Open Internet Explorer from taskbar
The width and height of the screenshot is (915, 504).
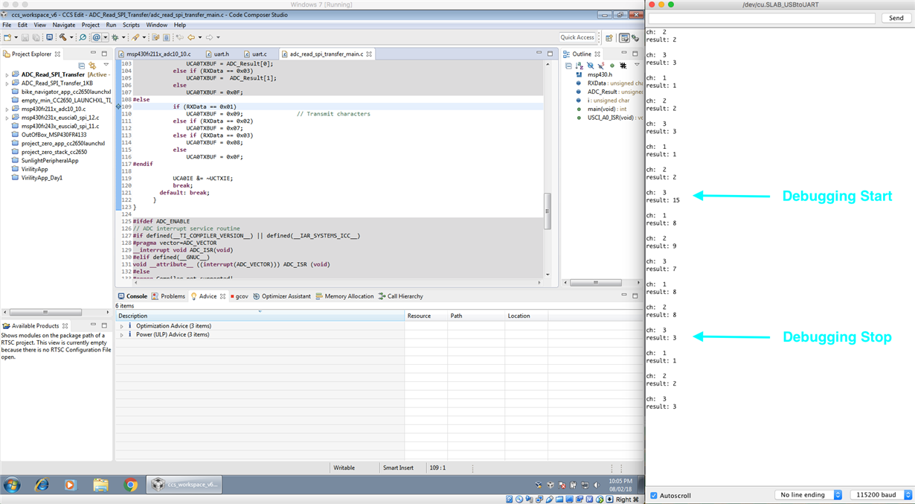(x=42, y=485)
